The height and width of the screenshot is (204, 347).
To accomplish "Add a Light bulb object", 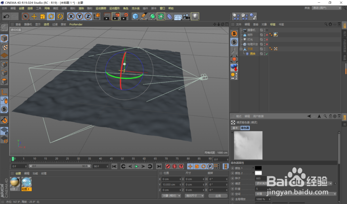I will coord(195,16).
